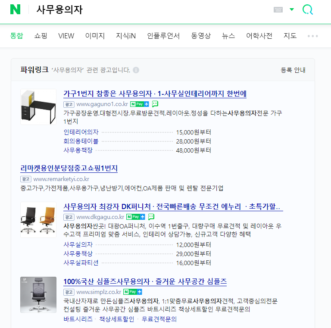Click the 48,000원부터 price text

(194, 150)
